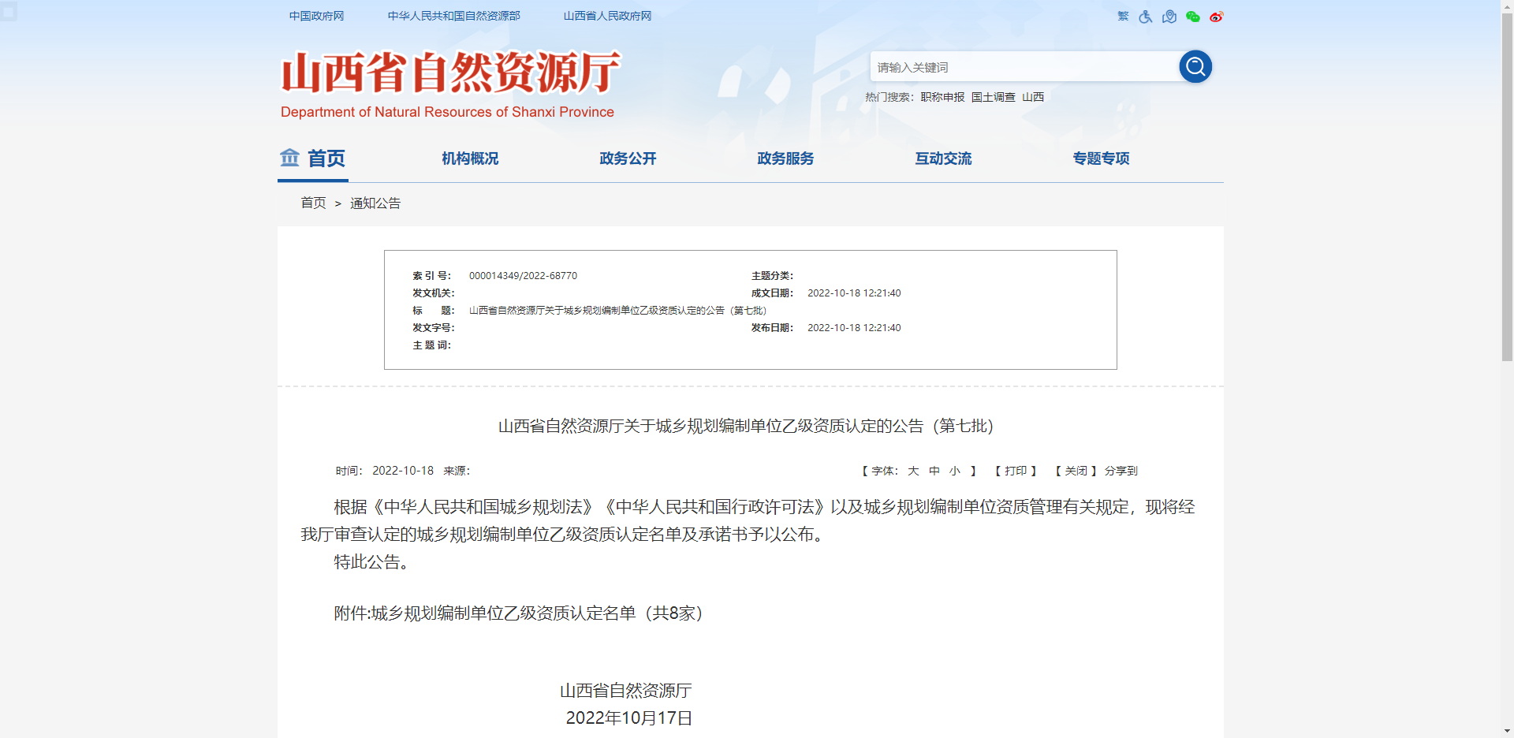The height and width of the screenshot is (738, 1514).
Task: Click the home building icon beside 首页
Action: point(289,158)
